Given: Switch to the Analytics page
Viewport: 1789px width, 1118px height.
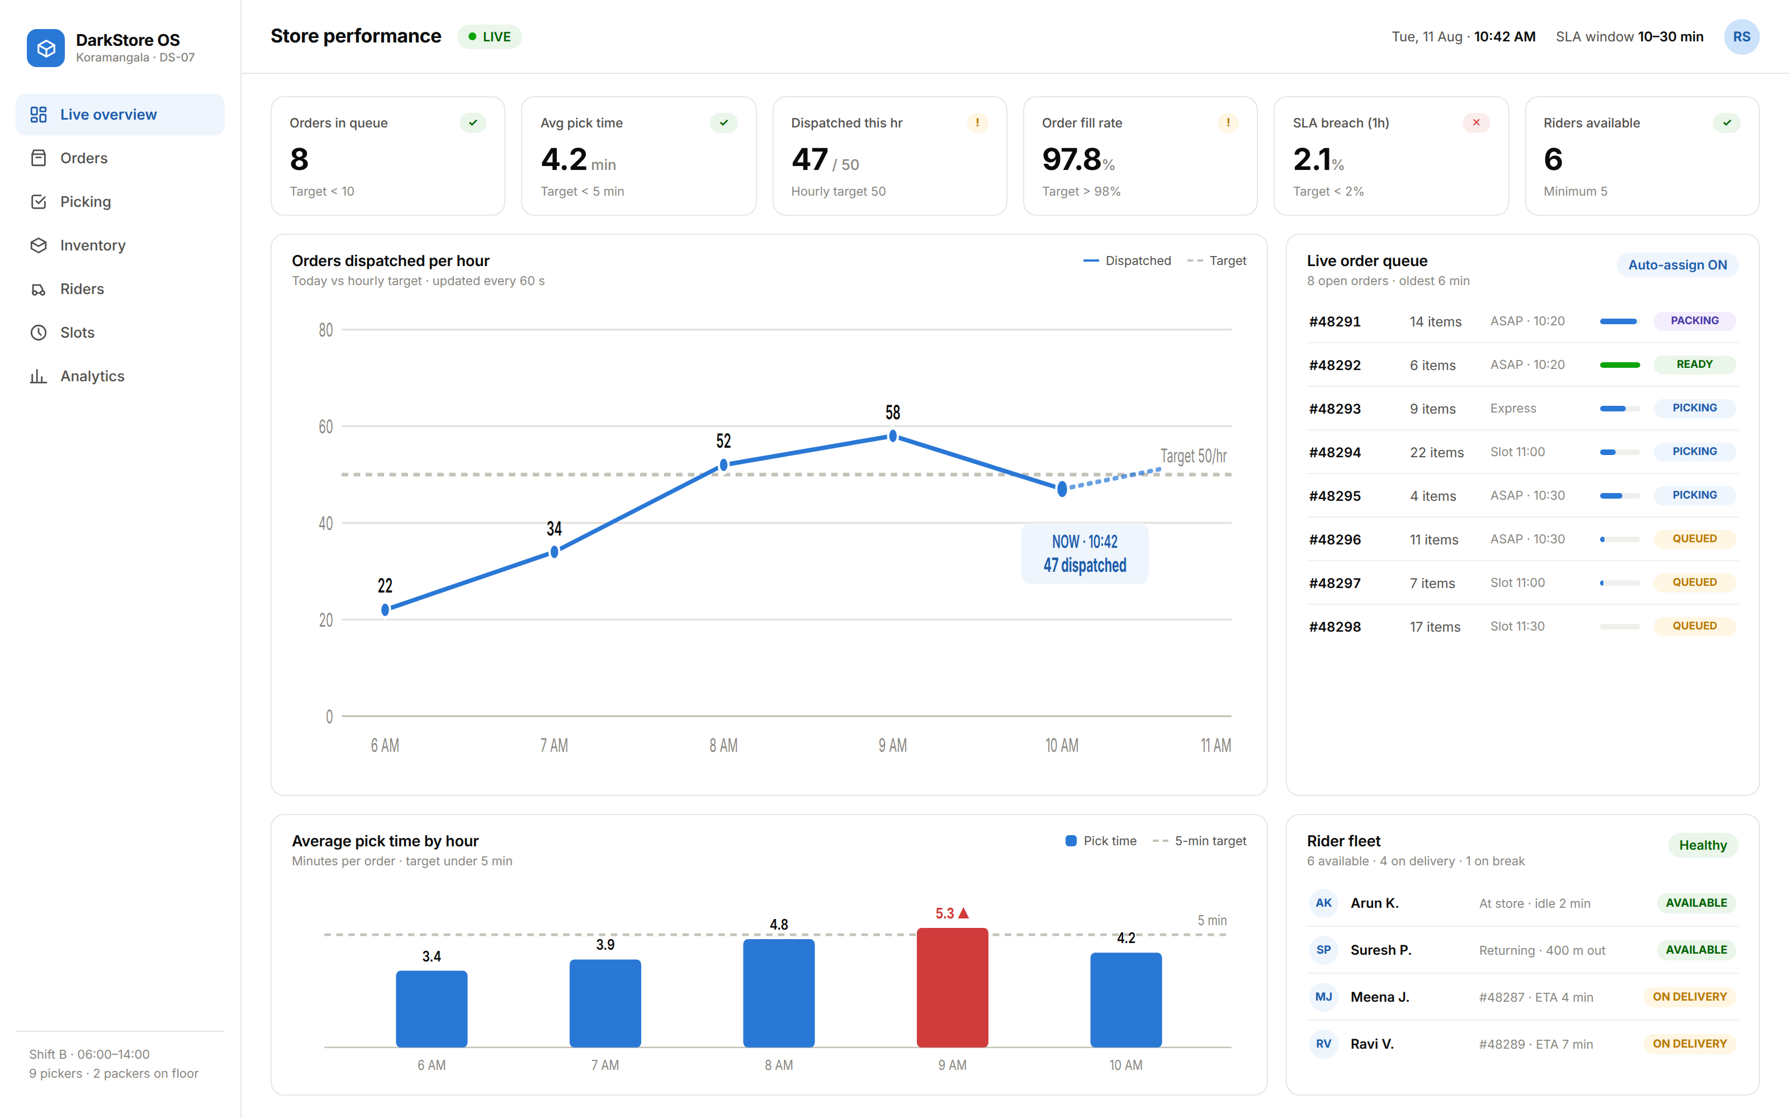Looking at the screenshot, I should 120,376.
